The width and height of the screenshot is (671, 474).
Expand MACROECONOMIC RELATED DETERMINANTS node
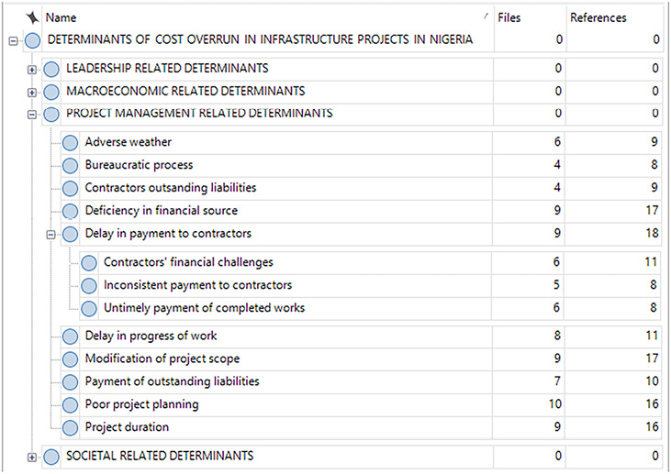click(32, 93)
